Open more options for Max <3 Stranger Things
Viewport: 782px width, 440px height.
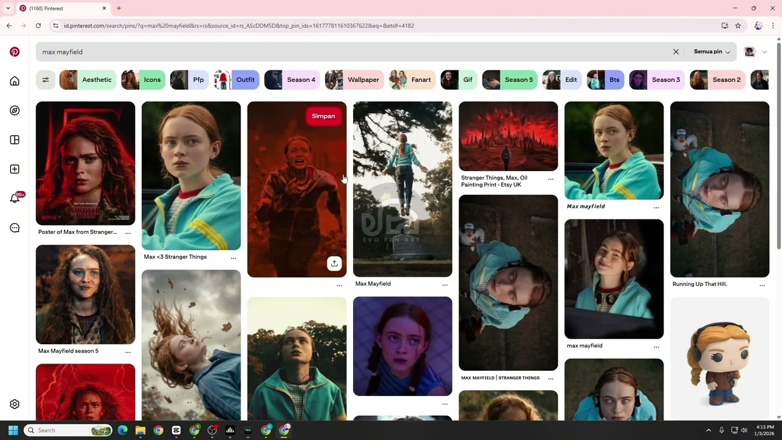pyautogui.click(x=233, y=257)
